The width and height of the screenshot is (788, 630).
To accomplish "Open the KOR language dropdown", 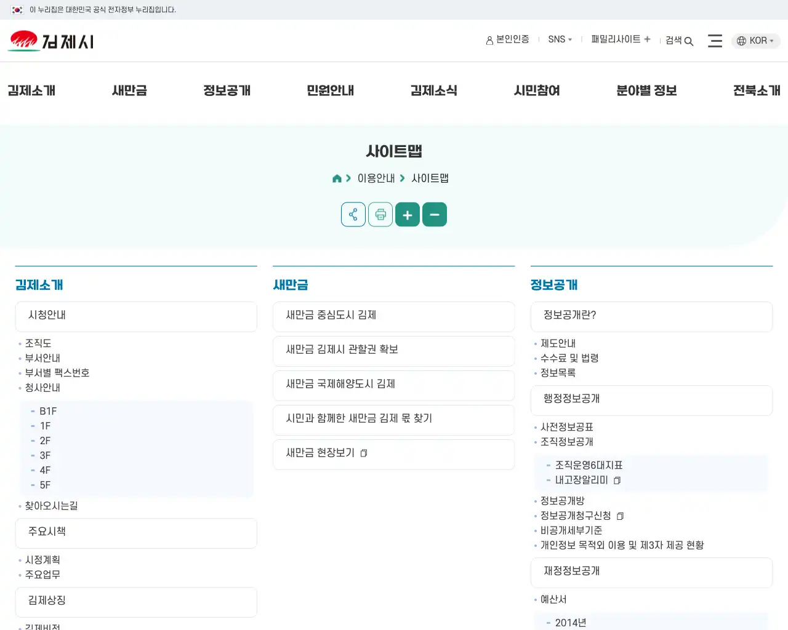I will click(x=758, y=41).
